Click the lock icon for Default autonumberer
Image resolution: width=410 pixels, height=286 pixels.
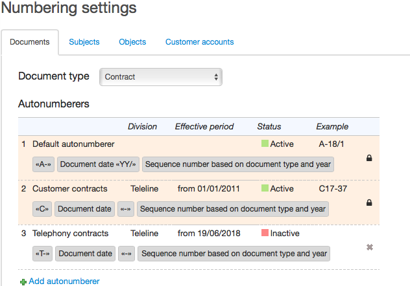click(369, 158)
